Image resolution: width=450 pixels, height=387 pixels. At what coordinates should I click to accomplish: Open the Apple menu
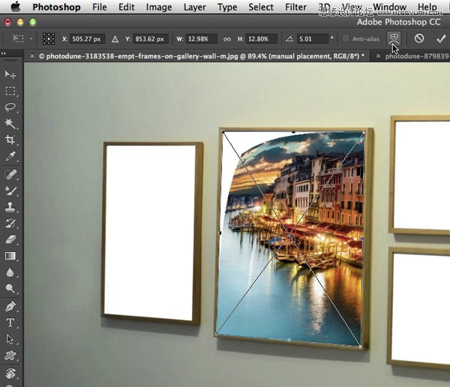pyautogui.click(x=15, y=7)
